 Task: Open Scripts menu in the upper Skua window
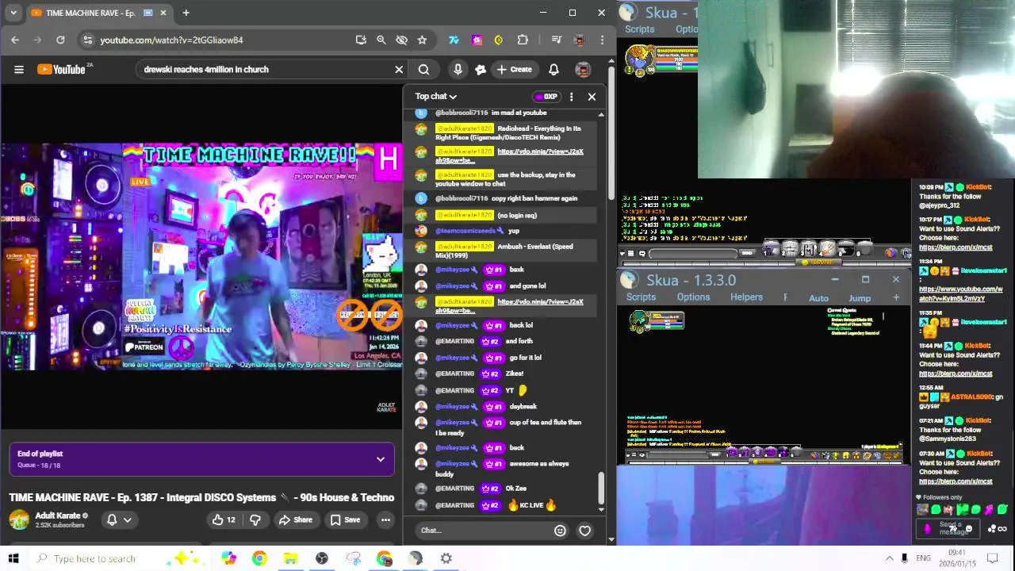point(639,29)
